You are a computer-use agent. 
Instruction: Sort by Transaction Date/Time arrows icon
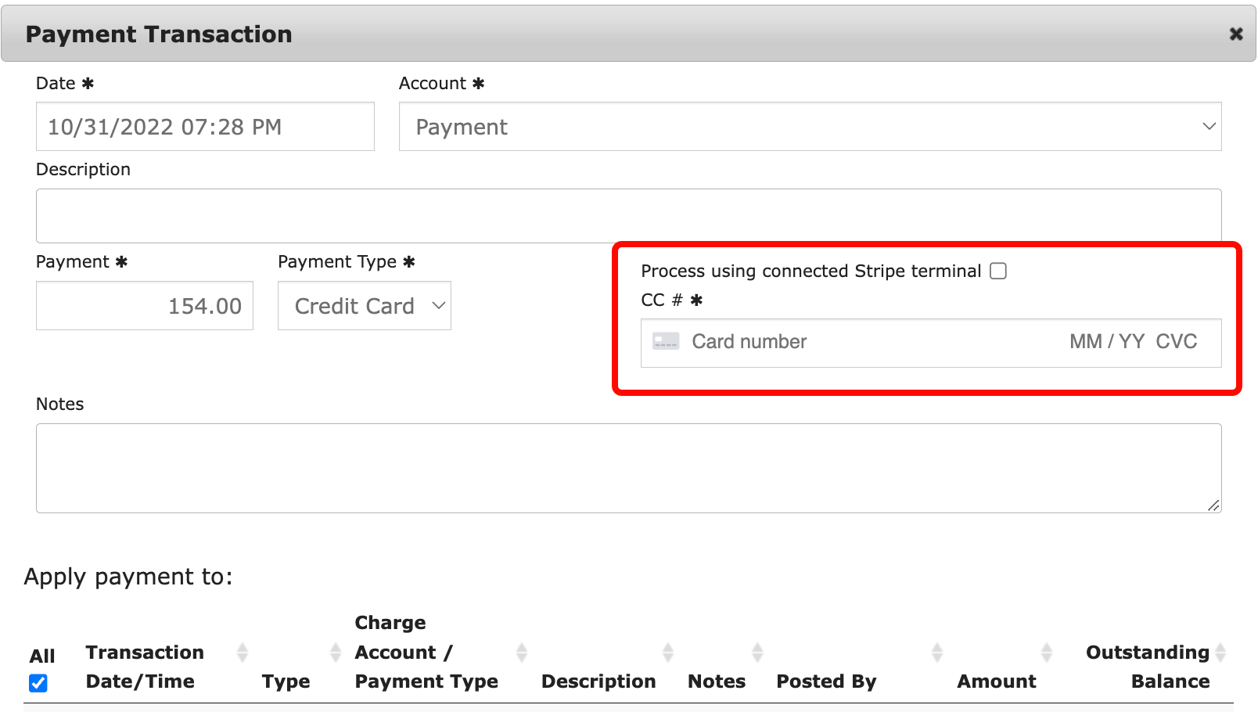pos(243,653)
